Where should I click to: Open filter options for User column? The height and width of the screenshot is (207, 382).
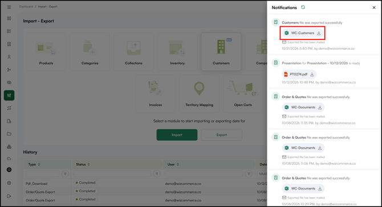pyautogui.click(x=249, y=173)
